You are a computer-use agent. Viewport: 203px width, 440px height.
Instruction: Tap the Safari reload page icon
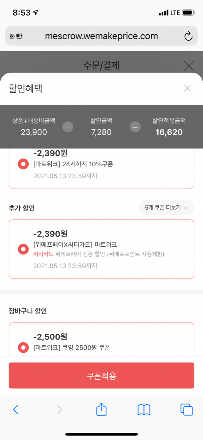(x=188, y=36)
